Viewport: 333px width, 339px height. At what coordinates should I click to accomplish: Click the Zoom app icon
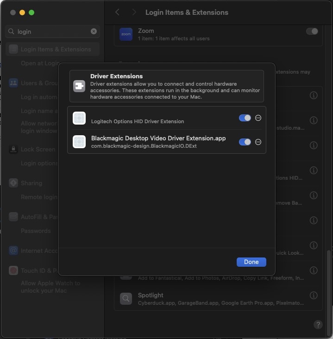click(x=126, y=34)
